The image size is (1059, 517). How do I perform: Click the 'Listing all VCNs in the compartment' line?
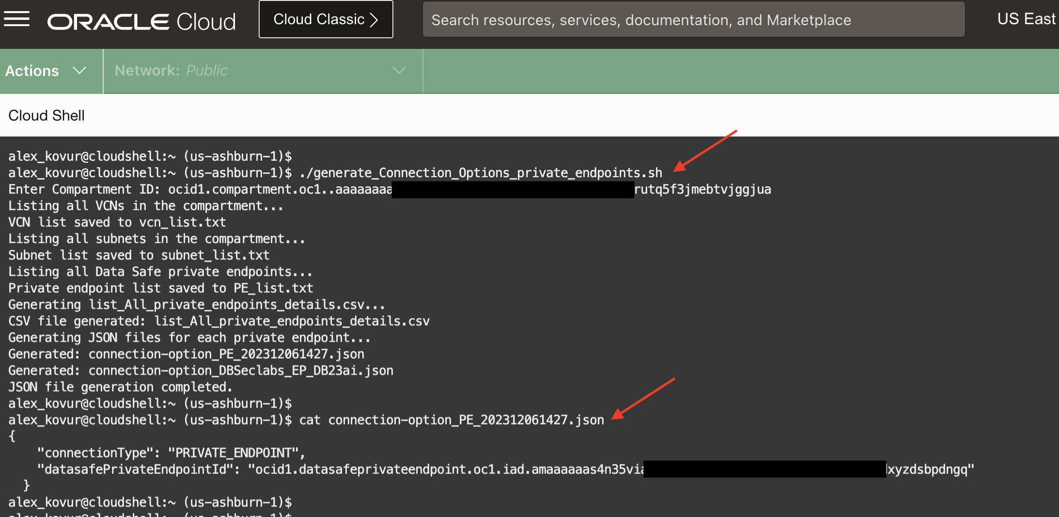click(x=146, y=206)
